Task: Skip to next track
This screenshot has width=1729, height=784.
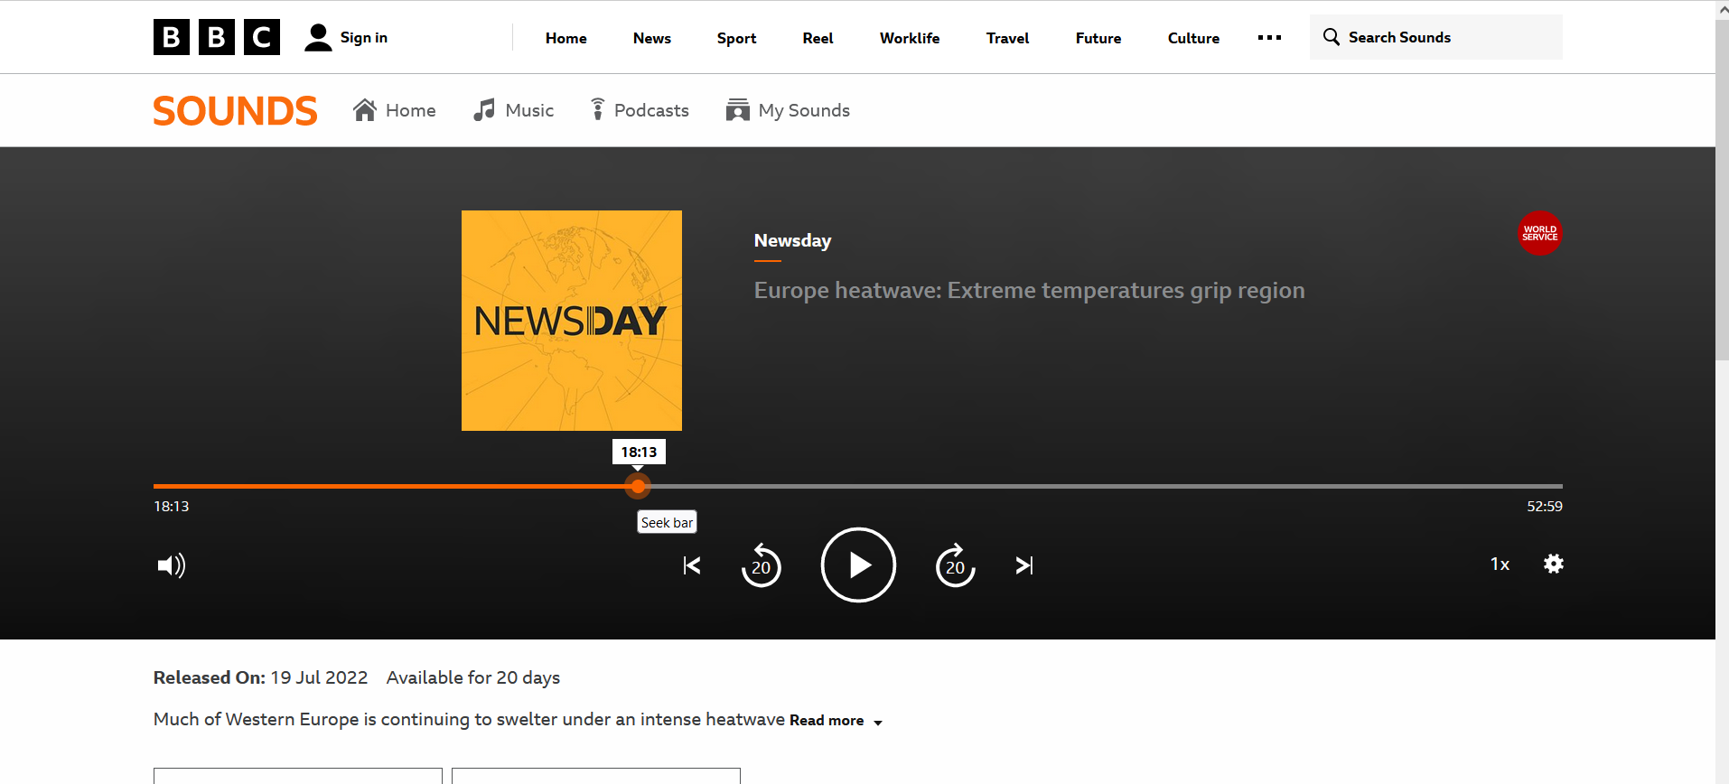Action: tap(1024, 565)
